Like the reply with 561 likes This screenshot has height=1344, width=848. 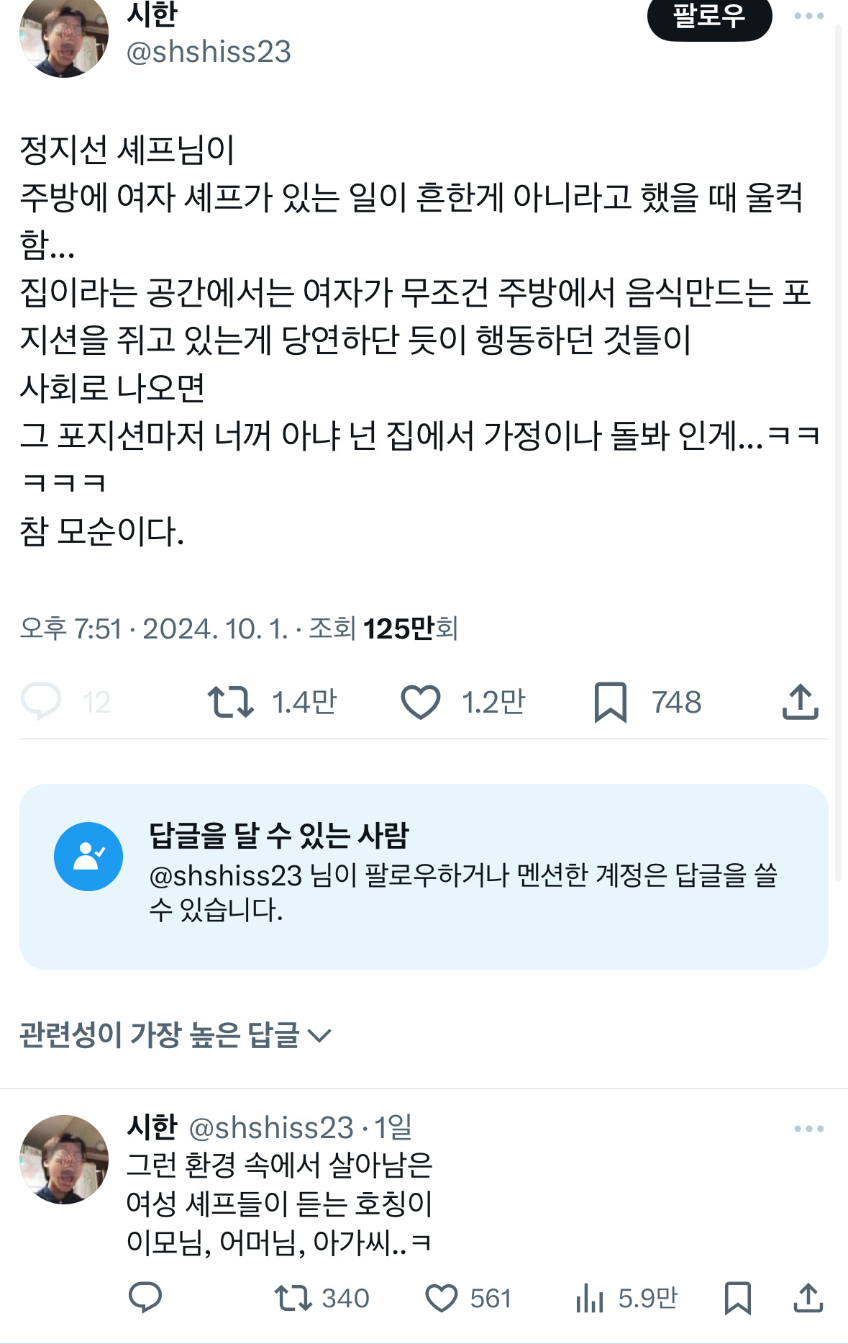click(442, 1298)
